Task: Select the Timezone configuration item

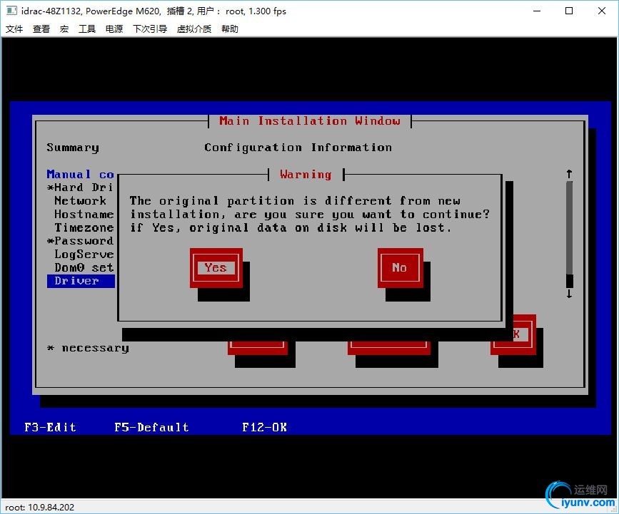Action: click(84, 227)
